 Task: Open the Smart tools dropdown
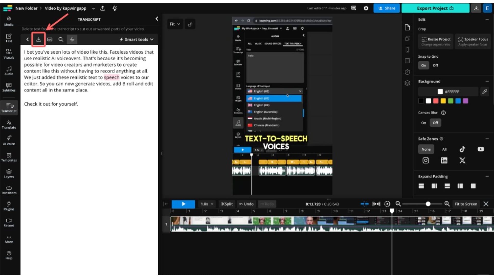click(136, 39)
